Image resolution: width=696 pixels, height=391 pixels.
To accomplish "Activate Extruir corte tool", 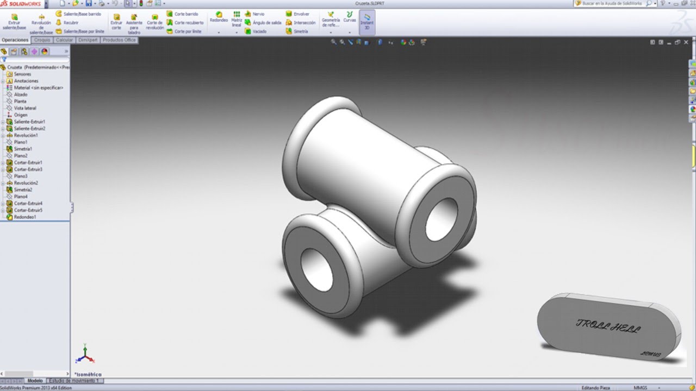I will (116, 22).
